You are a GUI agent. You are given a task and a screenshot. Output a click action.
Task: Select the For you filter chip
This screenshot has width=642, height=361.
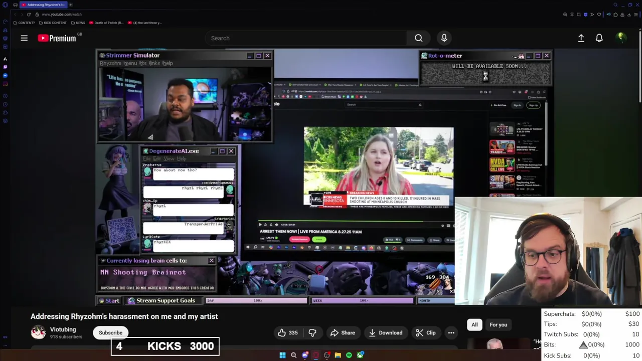pos(498,324)
